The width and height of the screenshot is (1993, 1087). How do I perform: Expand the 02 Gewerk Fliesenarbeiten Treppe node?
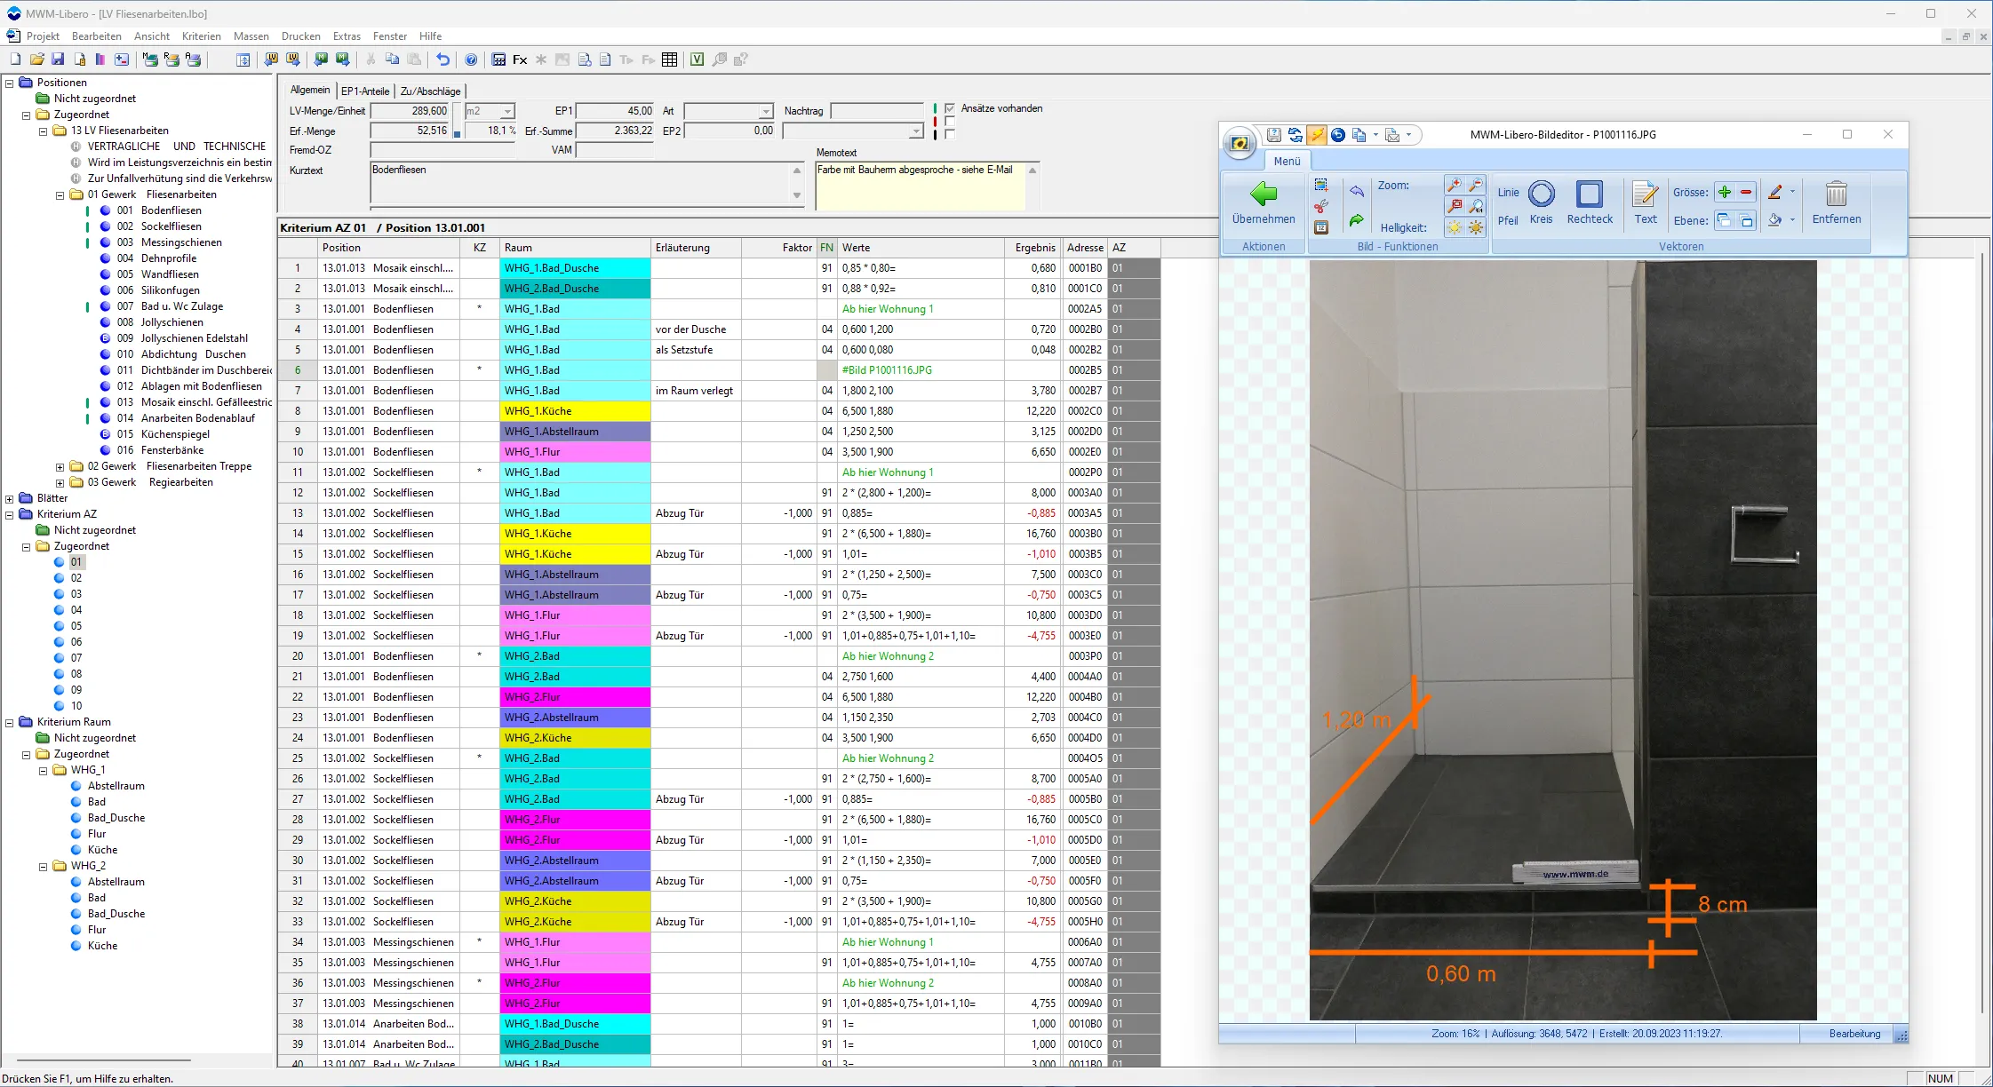[60, 466]
